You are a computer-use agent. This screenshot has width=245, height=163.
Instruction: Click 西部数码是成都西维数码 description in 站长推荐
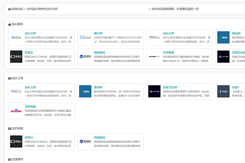[117, 59]
